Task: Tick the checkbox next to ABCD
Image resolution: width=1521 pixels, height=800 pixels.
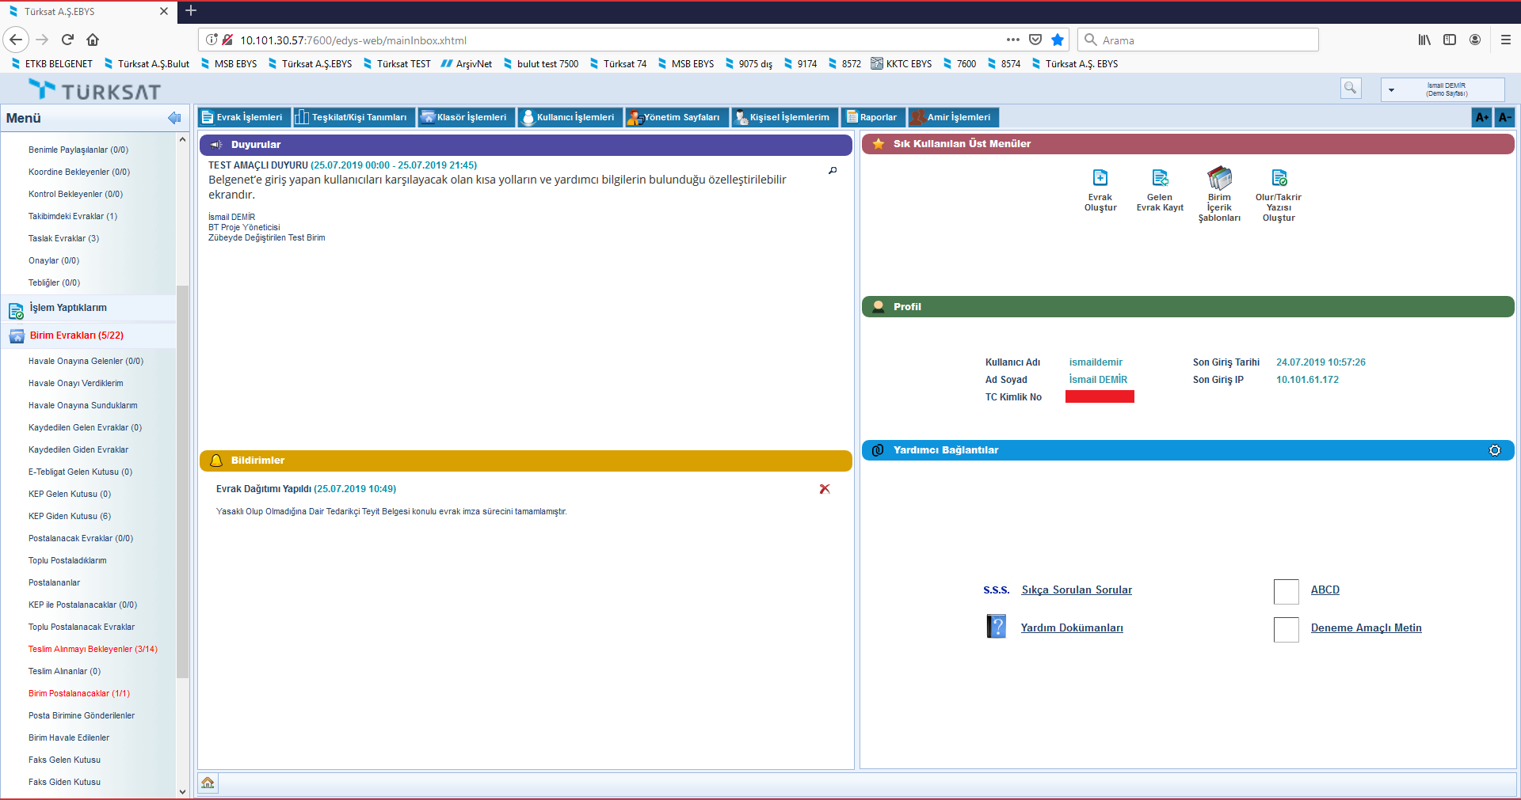Action: point(1286,591)
